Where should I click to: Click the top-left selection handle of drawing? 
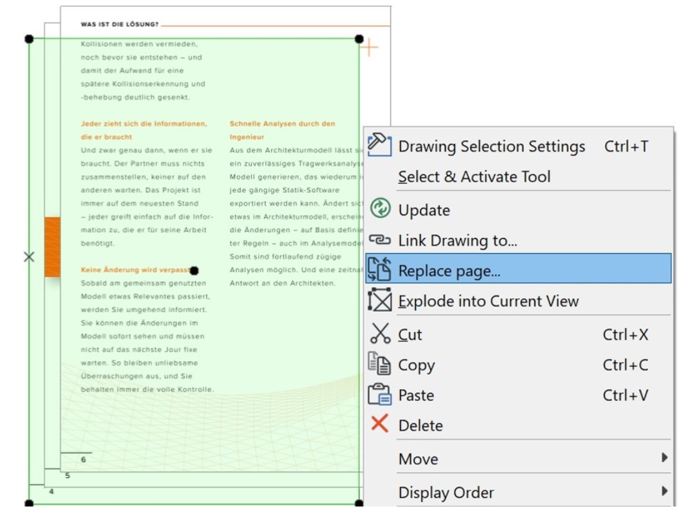(x=29, y=39)
